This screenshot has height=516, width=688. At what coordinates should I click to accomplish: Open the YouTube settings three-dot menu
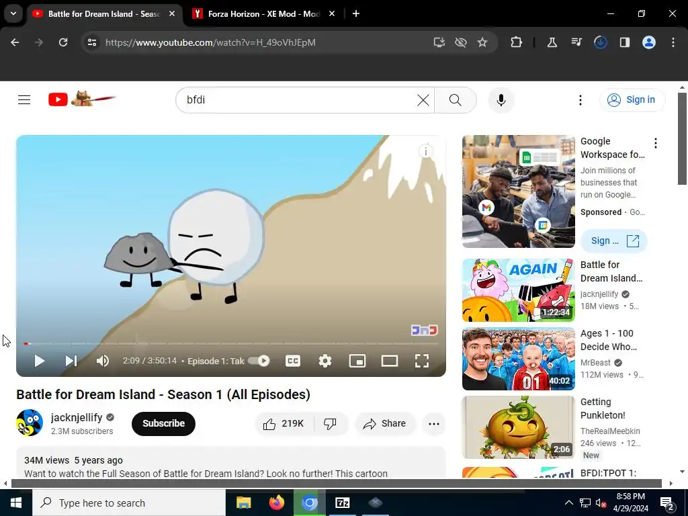pyautogui.click(x=580, y=100)
